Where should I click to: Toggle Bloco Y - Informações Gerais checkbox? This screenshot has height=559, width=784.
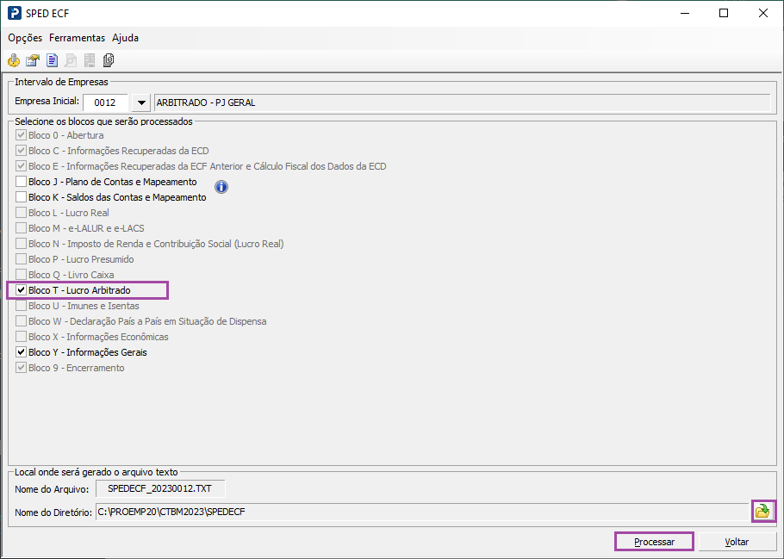(x=21, y=352)
